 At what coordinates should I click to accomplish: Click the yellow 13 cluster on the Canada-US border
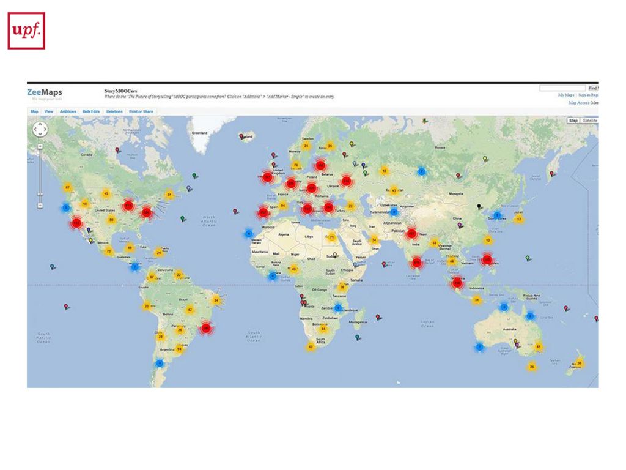[106, 194]
